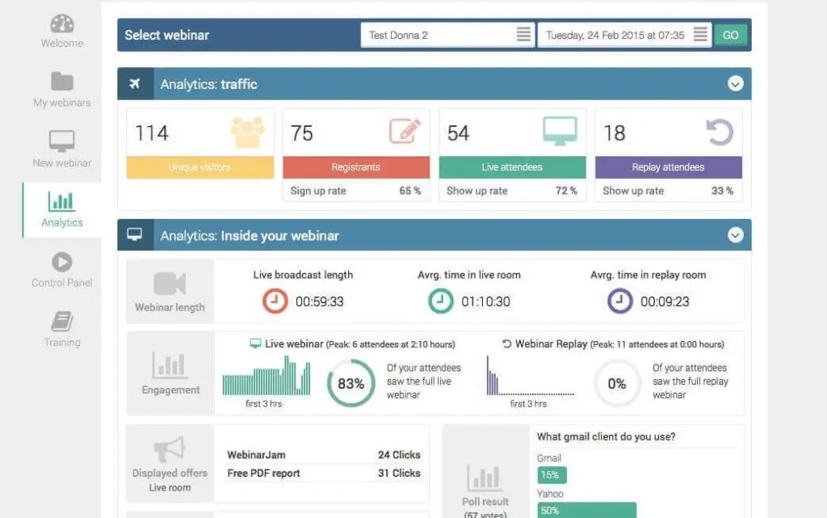Click the 83% live webinar progress ring
The image size is (827, 518).
pos(351,384)
